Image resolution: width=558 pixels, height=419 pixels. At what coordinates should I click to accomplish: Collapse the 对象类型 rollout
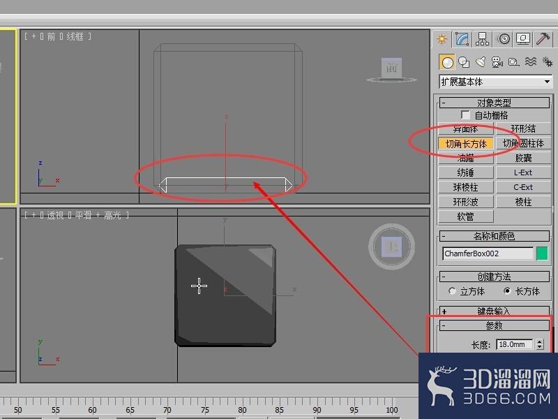point(495,103)
